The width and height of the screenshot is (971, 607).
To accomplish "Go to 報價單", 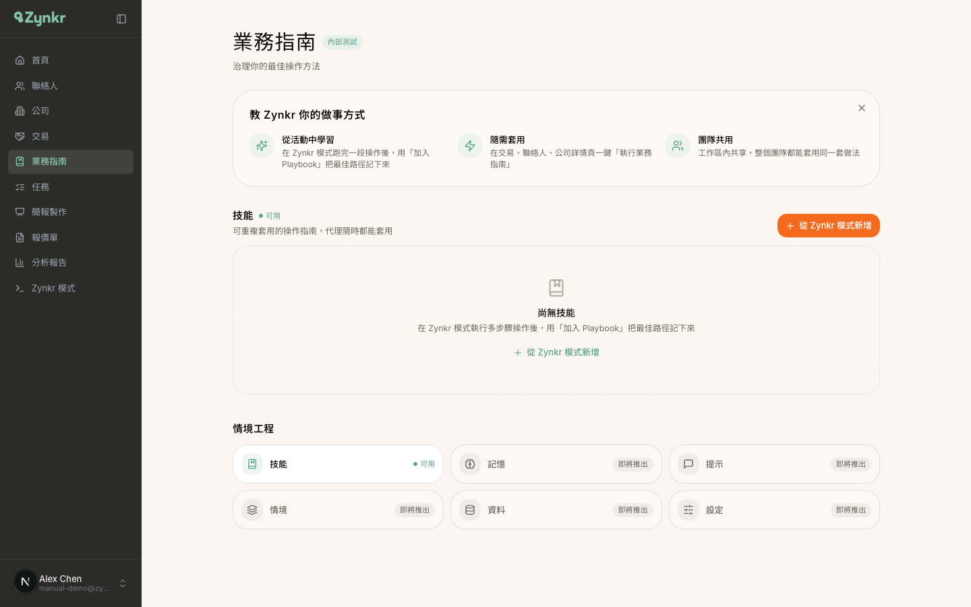I will [x=71, y=237].
